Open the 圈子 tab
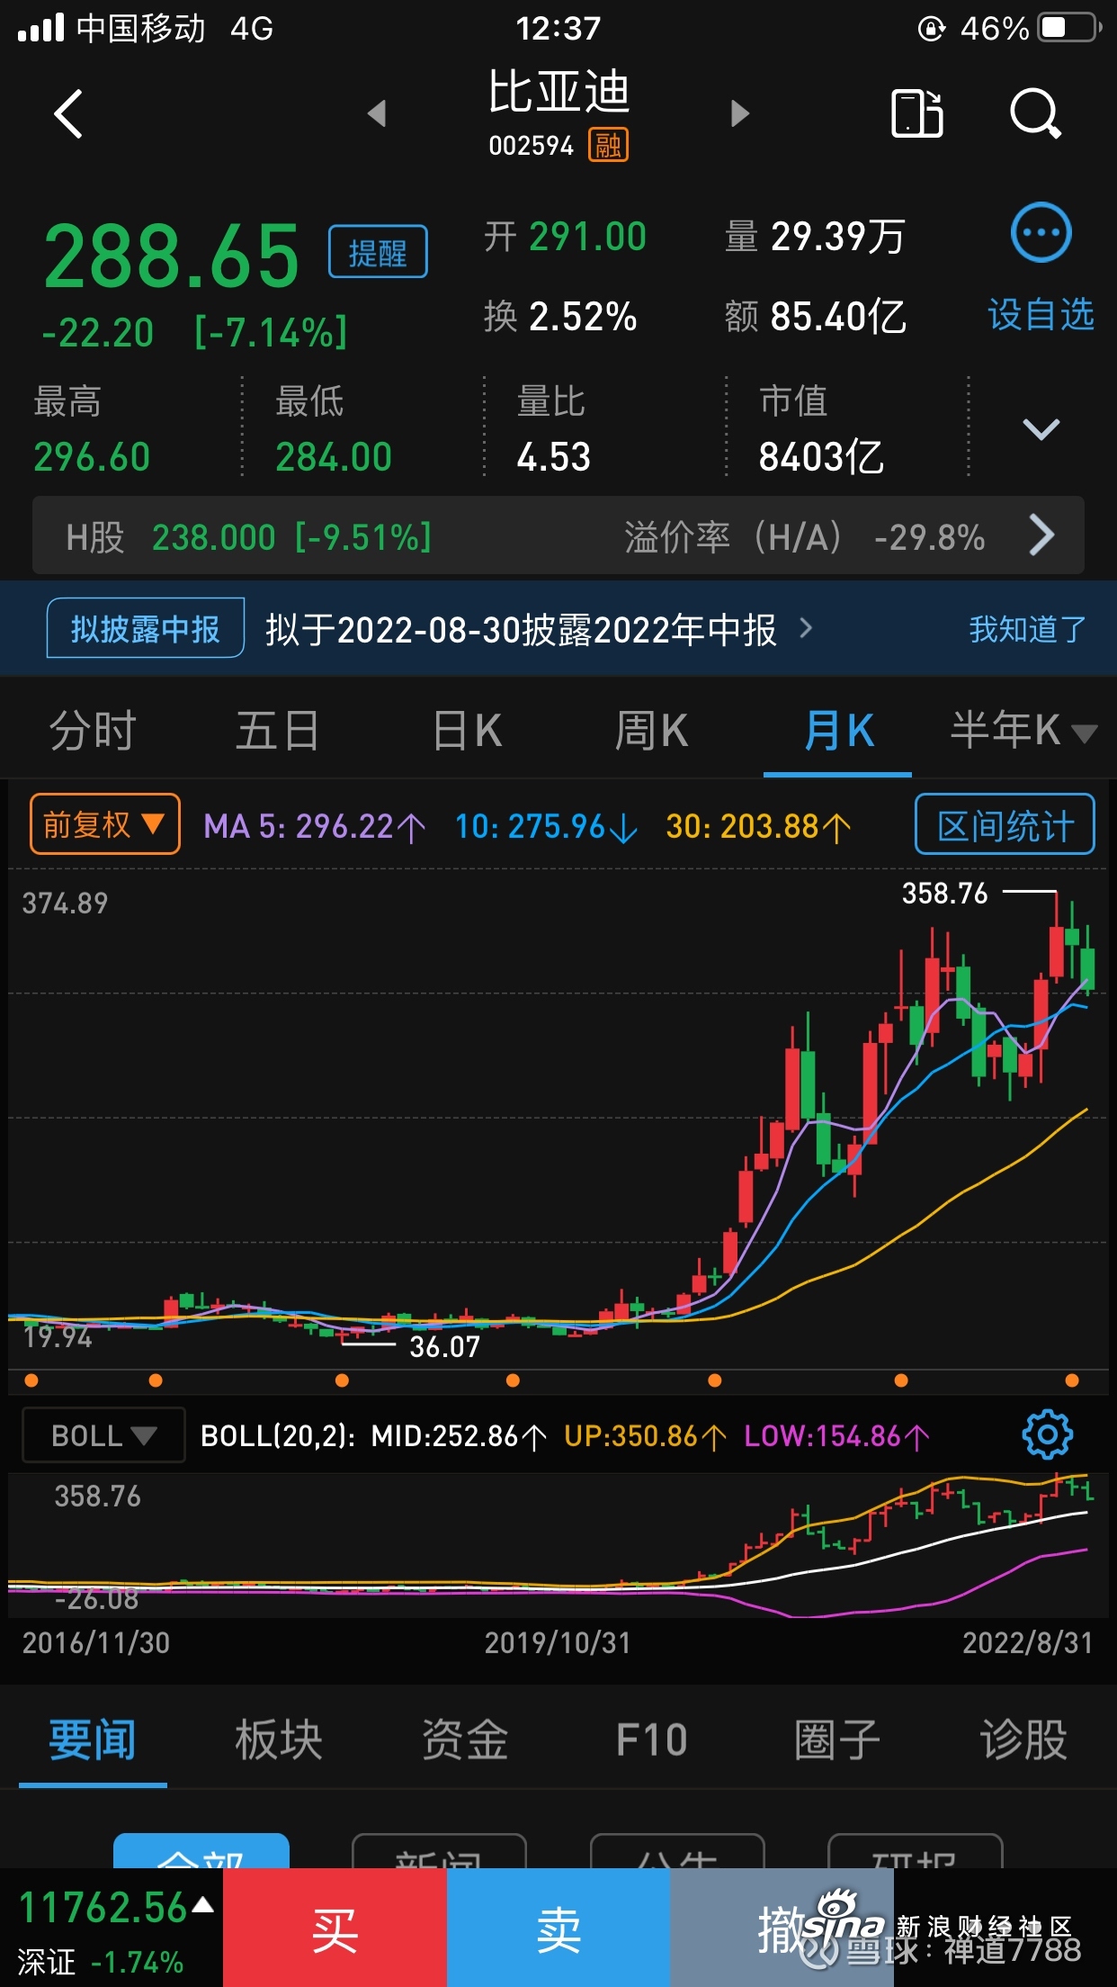 [837, 1740]
